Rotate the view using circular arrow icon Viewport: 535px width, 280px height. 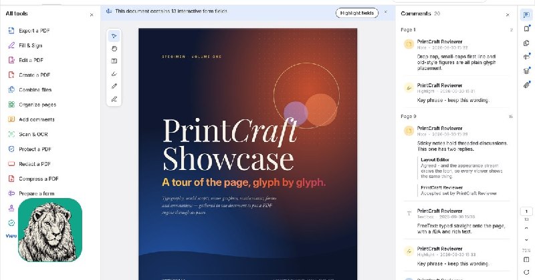tap(526, 272)
